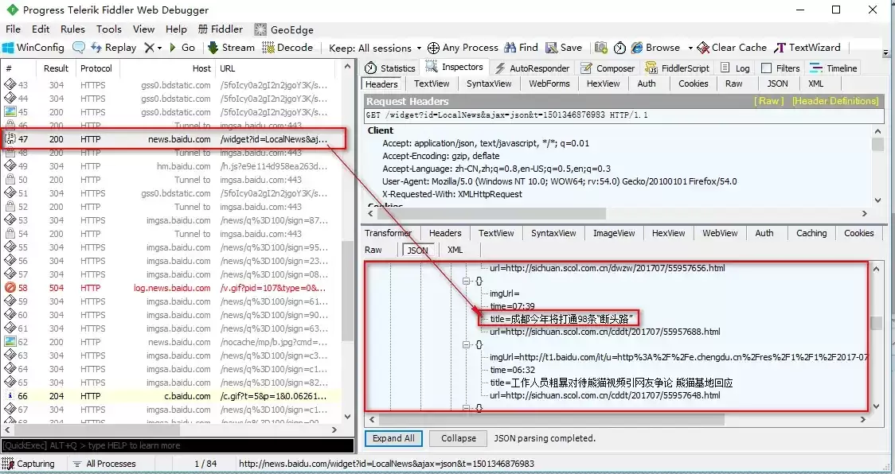Image resolution: width=895 pixels, height=474 pixels.
Task: Open dropdown arrow beside Remove X
Action: pyautogui.click(x=159, y=48)
